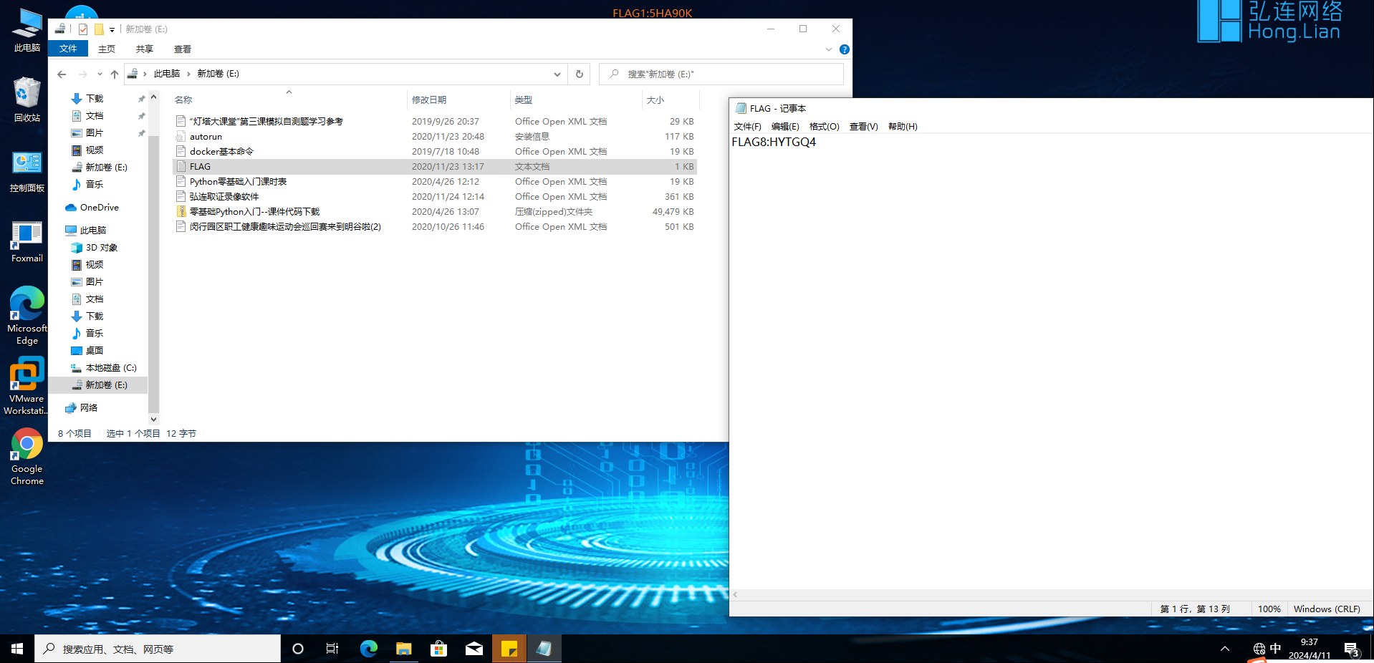Open Microsoft Edge from the taskbar
The height and width of the screenshot is (663, 1374).
pos(369,649)
